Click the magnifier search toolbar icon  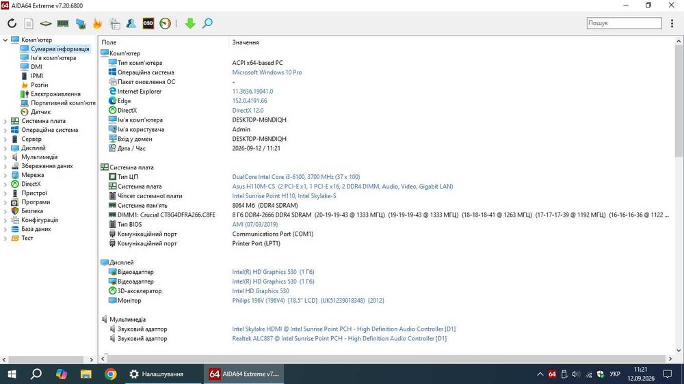pyautogui.click(x=208, y=23)
